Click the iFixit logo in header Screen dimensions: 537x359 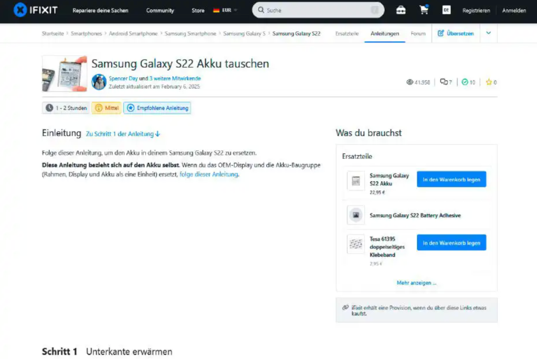click(x=35, y=10)
